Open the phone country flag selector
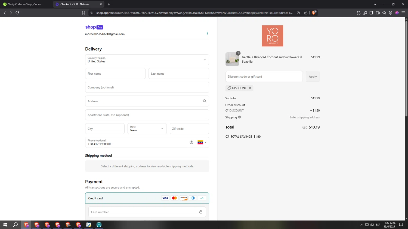 (202, 142)
